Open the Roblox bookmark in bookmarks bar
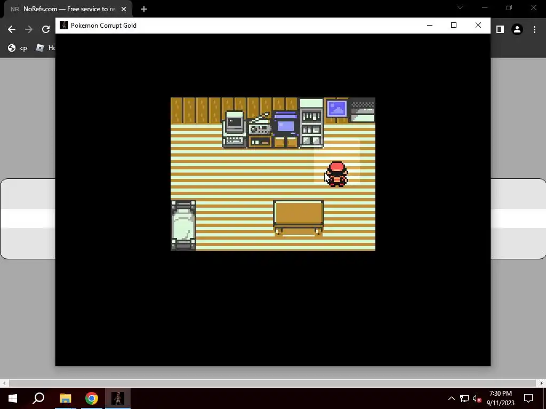 [x=45, y=48]
